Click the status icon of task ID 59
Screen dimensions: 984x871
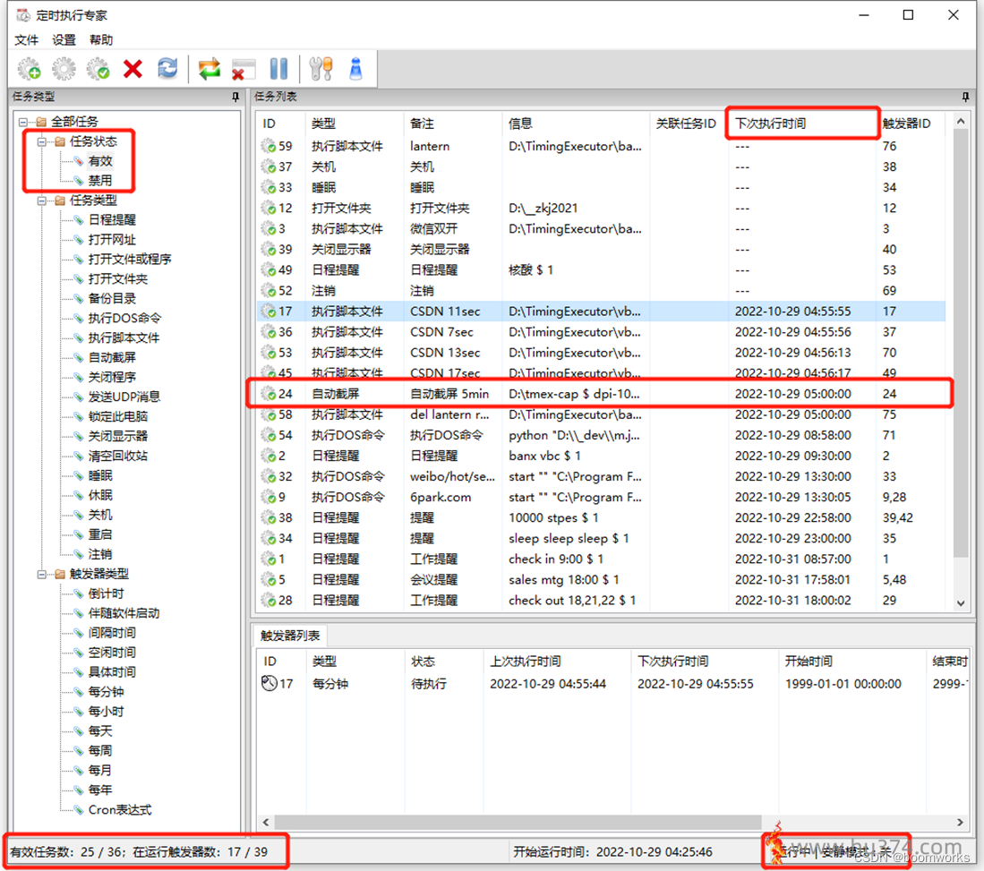coord(269,146)
